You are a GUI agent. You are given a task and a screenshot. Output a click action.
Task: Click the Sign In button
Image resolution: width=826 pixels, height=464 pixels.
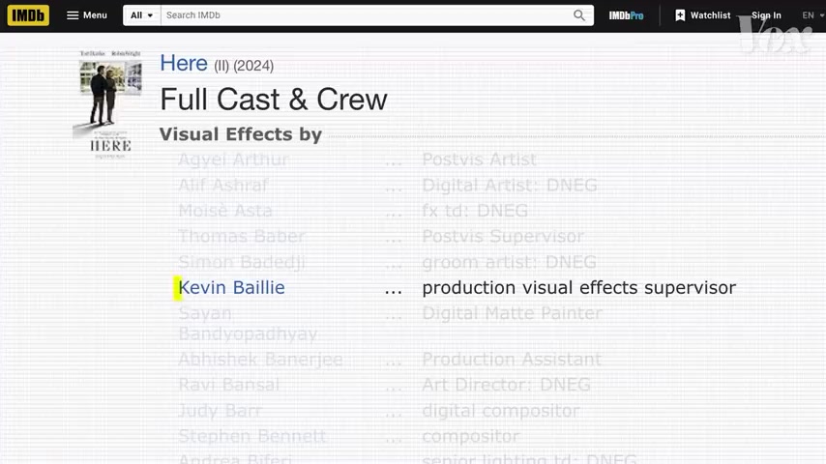[x=766, y=15]
